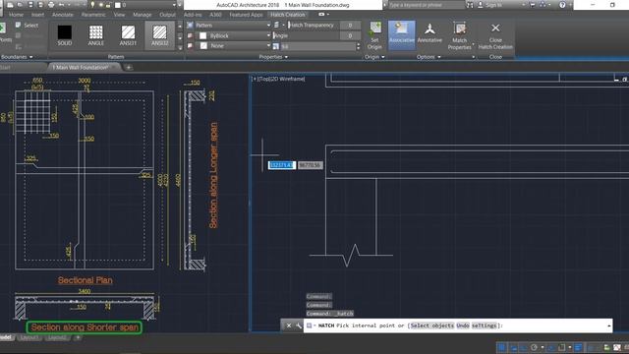Click the Undo command line option
This screenshot has height=354, width=629.
[x=463, y=325]
